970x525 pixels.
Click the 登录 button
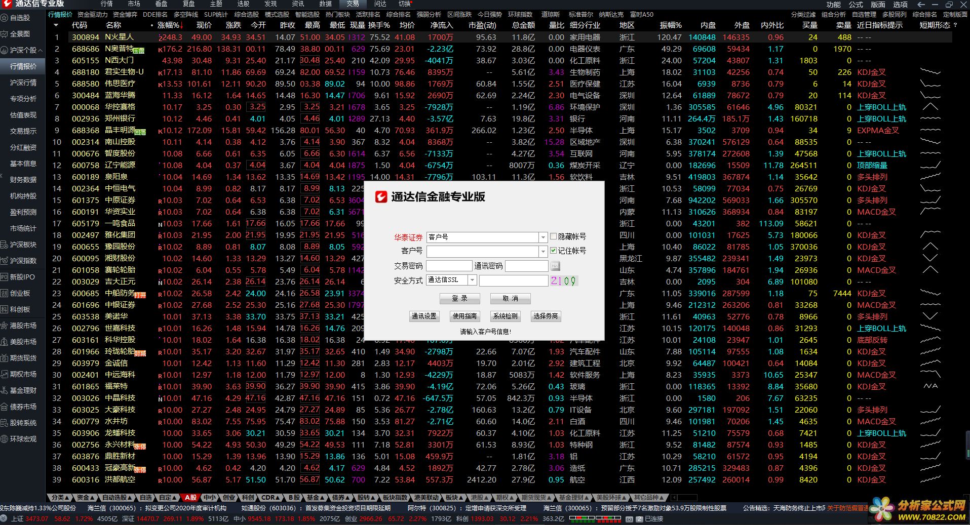[460, 299]
